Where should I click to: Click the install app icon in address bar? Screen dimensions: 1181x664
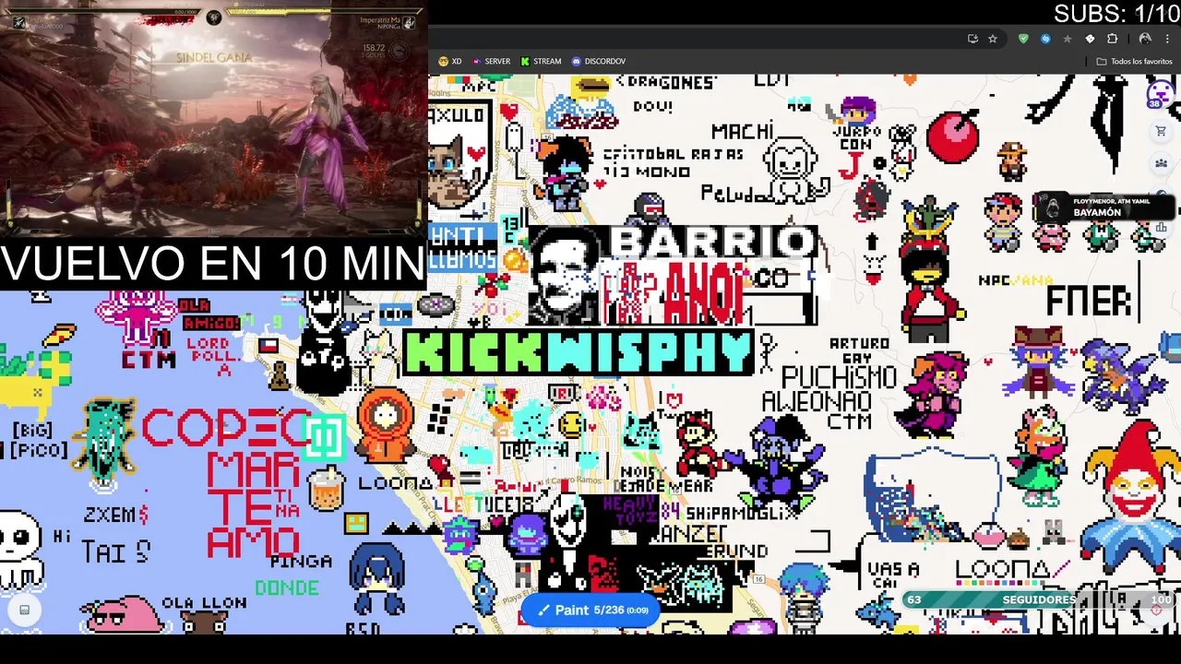coord(972,39)
